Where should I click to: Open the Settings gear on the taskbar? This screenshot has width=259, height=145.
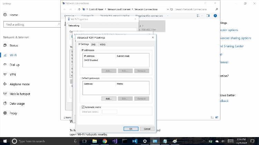(x=145, y=141)
